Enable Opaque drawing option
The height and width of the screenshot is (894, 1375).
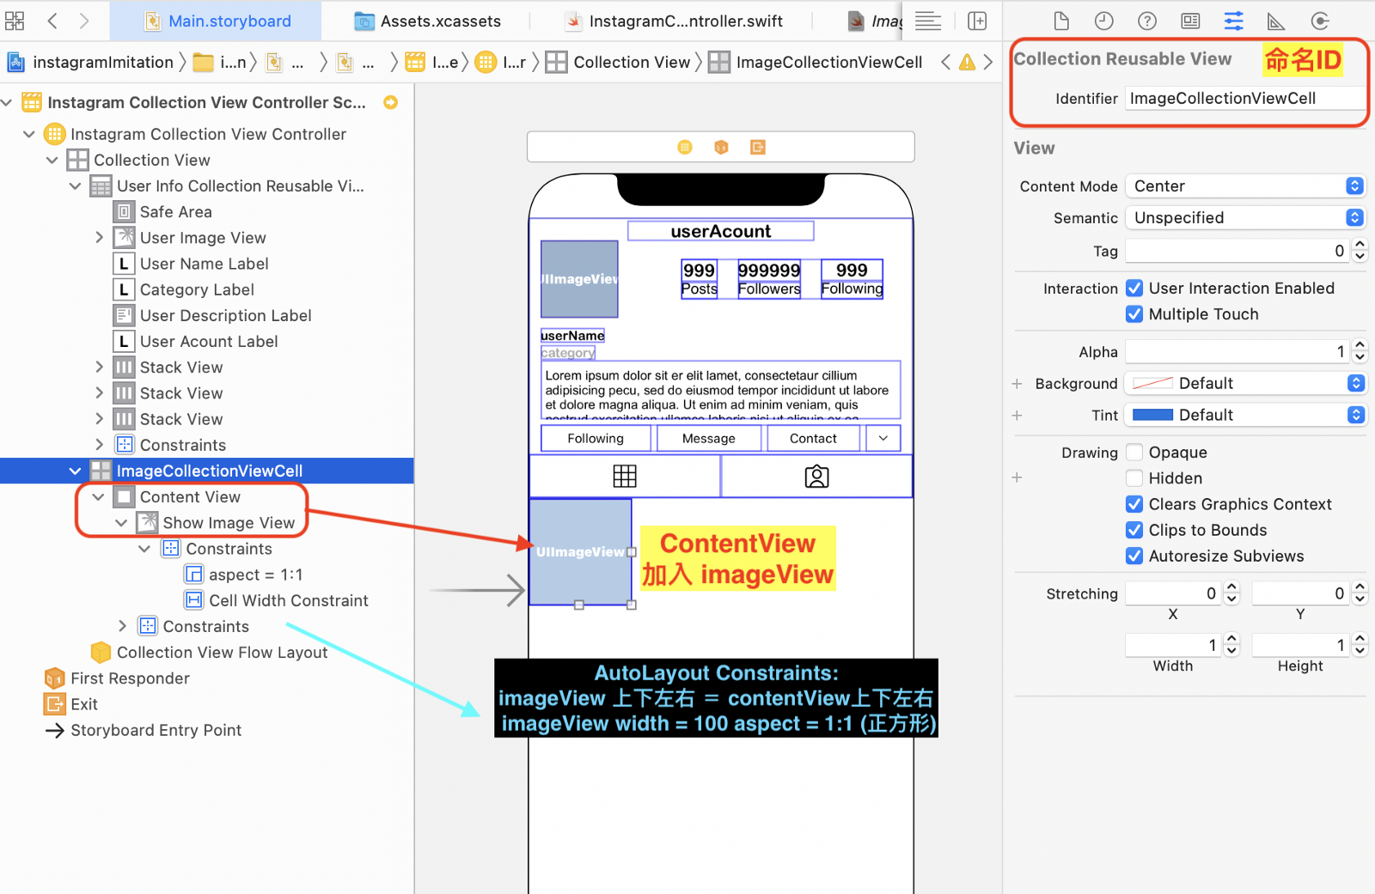tap(1134, 452)
